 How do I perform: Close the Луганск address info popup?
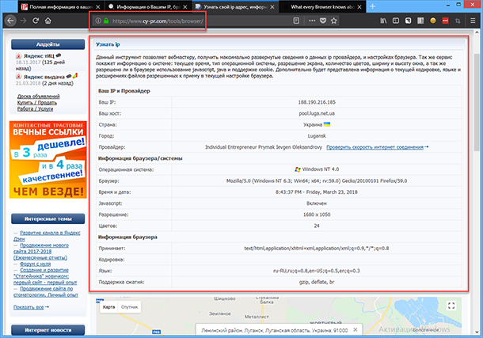(x=356, y=329)
